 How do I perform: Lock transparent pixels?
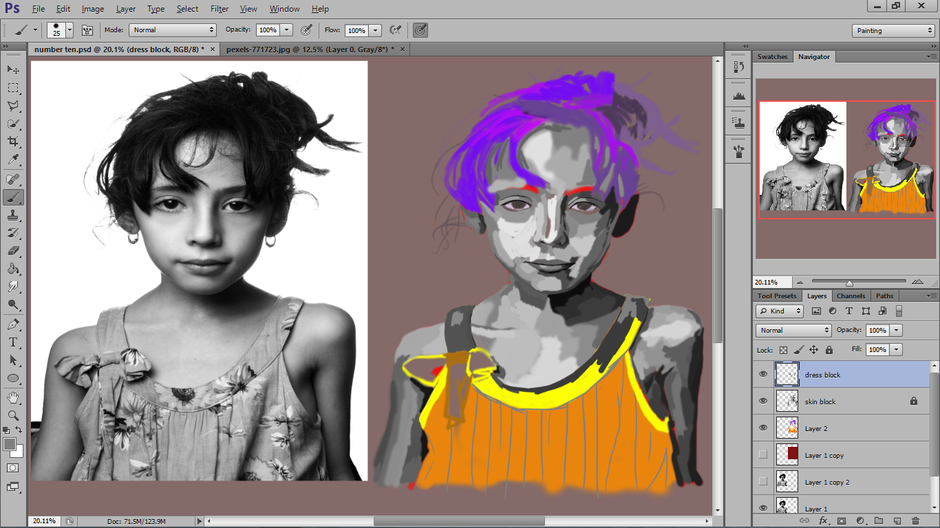point(783,349)
